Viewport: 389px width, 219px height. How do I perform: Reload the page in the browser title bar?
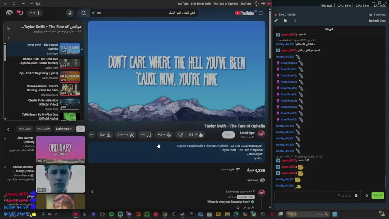point(256,4)
